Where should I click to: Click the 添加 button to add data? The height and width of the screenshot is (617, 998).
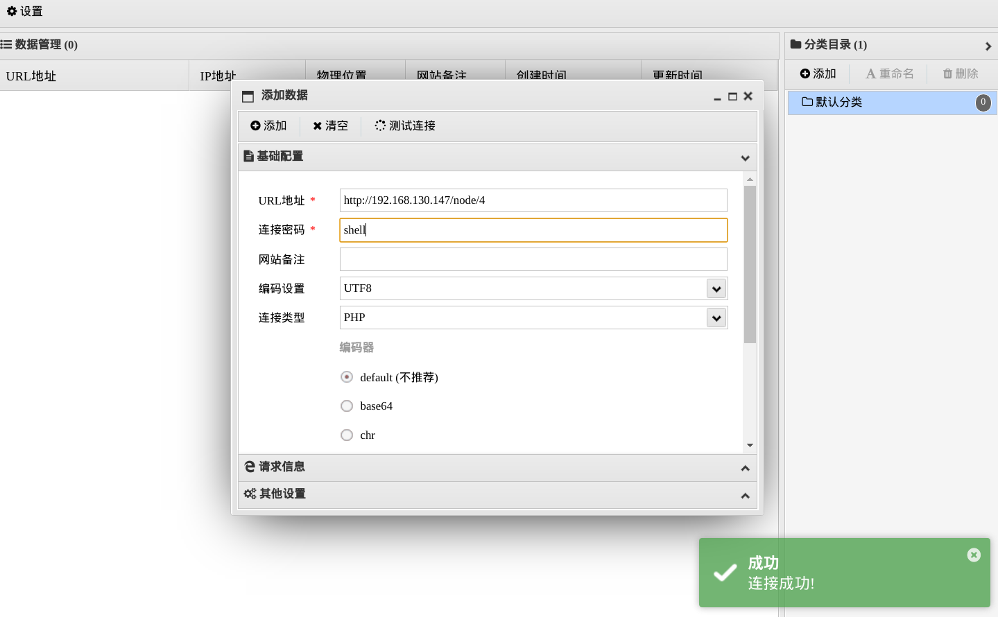[268, 125]
